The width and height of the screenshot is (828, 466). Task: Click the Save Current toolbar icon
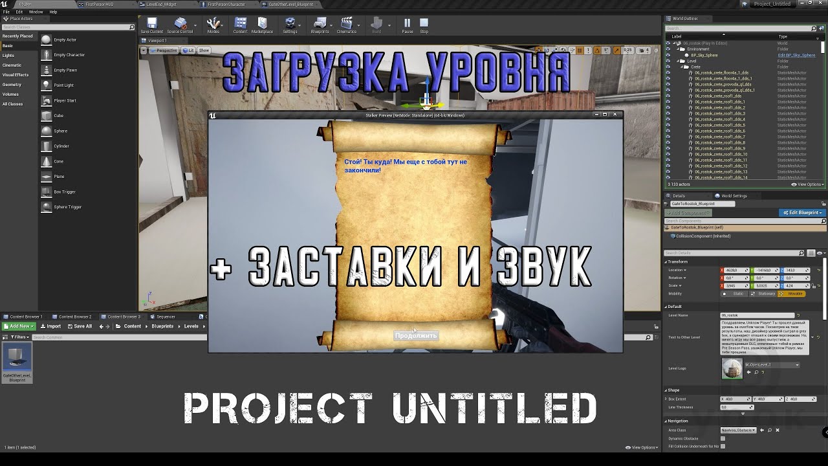pos(152,25)
